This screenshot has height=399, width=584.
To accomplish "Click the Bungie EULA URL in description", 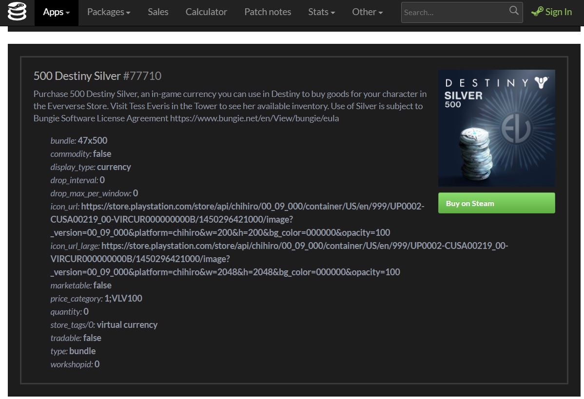I will coord(254,118).
